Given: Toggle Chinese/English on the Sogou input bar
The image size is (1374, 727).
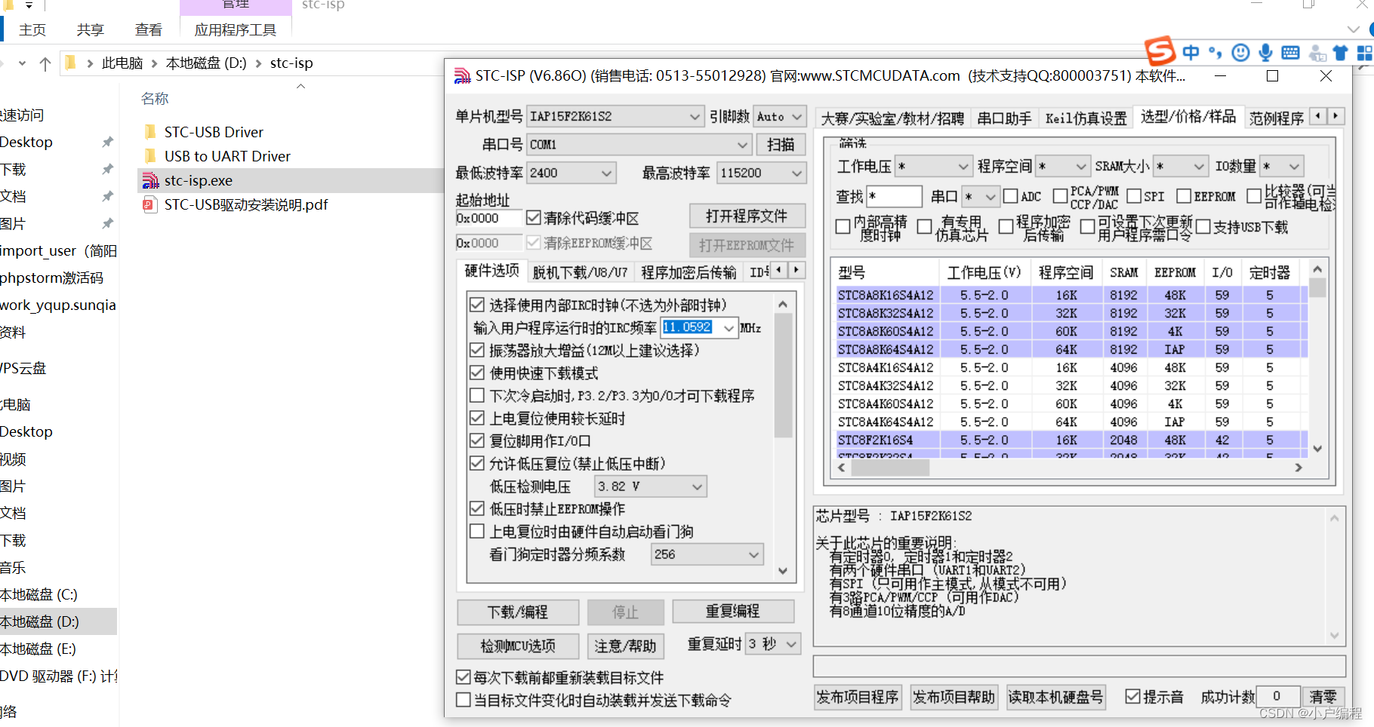Looking at the screenshot, I should pos(1191,53).
